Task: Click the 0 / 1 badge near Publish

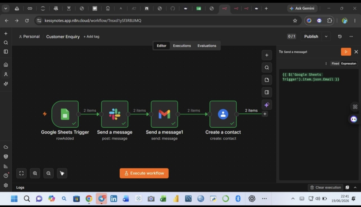Action: click(x=291, y=37)
